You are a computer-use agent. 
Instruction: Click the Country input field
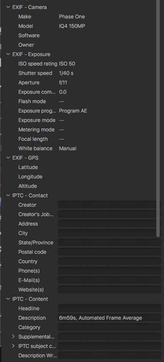[110, 261]
